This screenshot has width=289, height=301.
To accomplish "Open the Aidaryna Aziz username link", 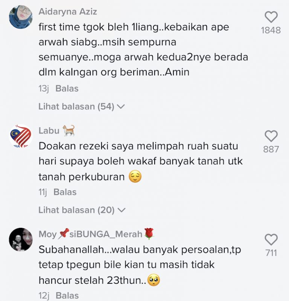I will coord(68,12).
